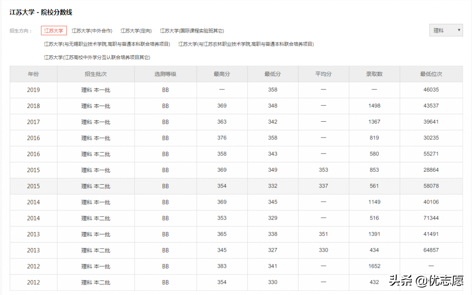Select the 江苏大学 enrollment direction tab
This screenshot has height=295, width=472.
pyautogui.click(x=53, y=30)
